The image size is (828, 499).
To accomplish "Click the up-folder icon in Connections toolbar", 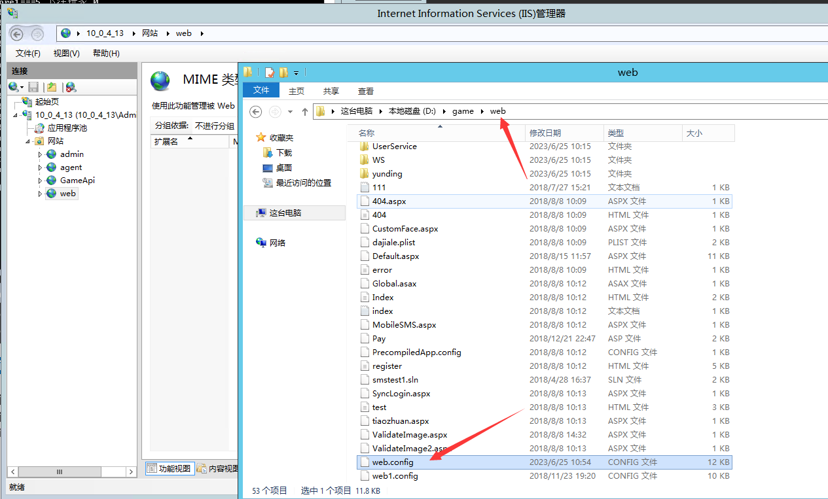I will click(52, 87).
